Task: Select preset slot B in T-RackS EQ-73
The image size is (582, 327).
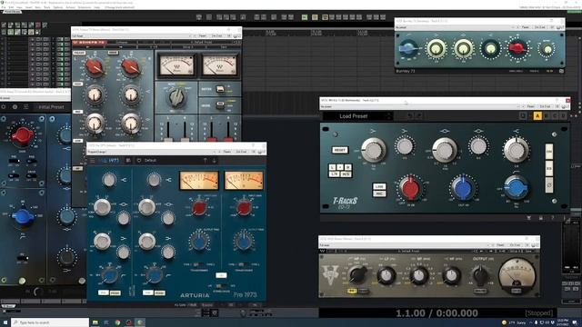Action: (546, 116)
